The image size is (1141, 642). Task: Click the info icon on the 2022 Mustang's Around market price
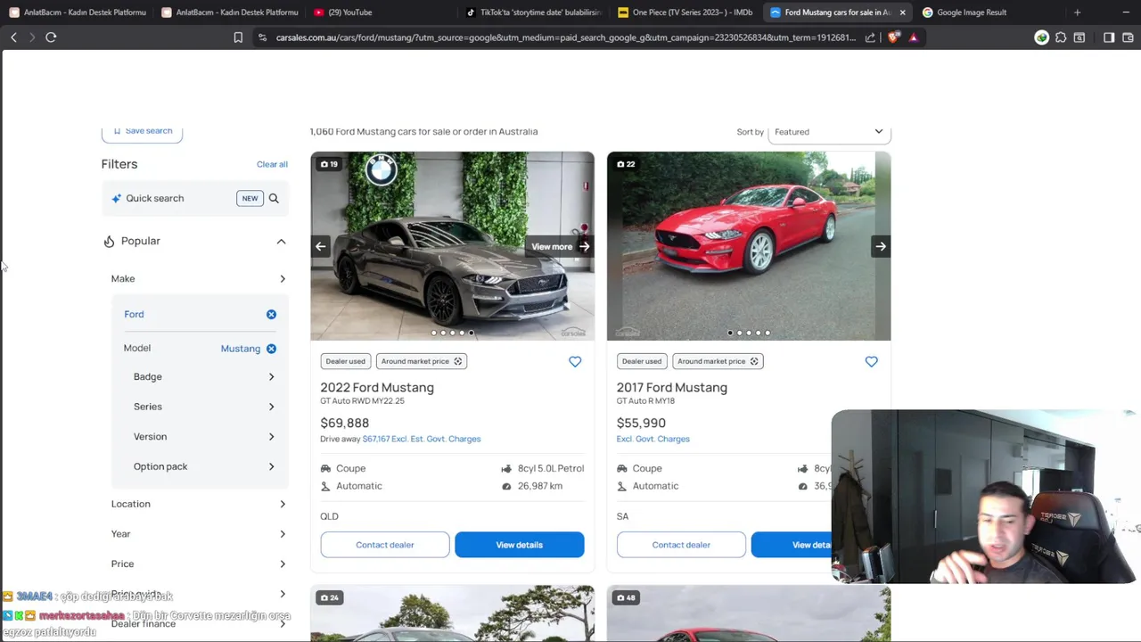[458, 361]
